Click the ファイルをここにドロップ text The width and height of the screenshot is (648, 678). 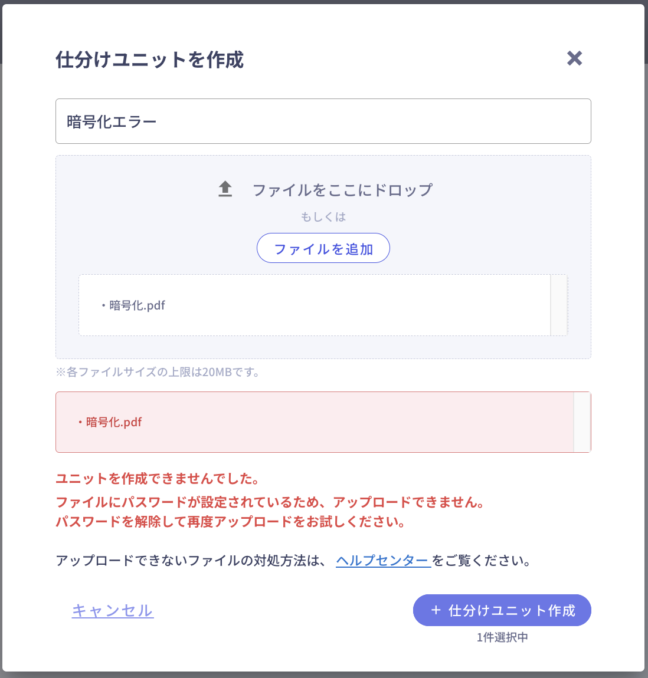click(x=342, y=190)
